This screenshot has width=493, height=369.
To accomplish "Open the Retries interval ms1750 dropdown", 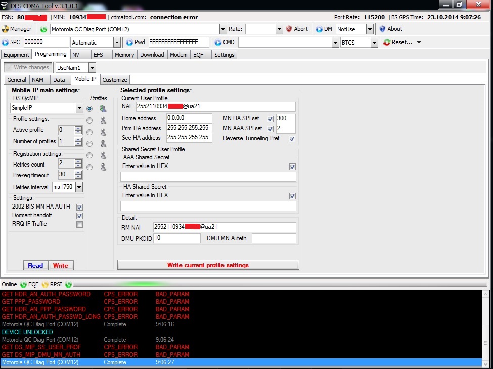I will pos(79,187).
